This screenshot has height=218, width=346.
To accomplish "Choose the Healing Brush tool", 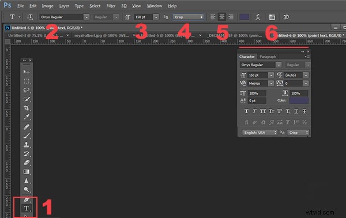I will 27,127.
